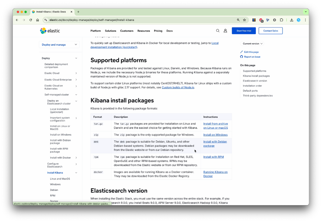Screen dimensions: 322x222
Task: Click the Report an issue link
Action: 252,57
